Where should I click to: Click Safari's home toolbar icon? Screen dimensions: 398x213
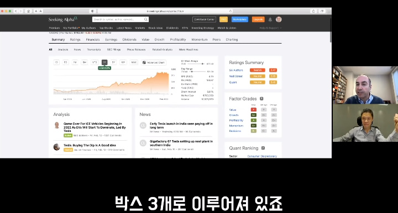28,11
